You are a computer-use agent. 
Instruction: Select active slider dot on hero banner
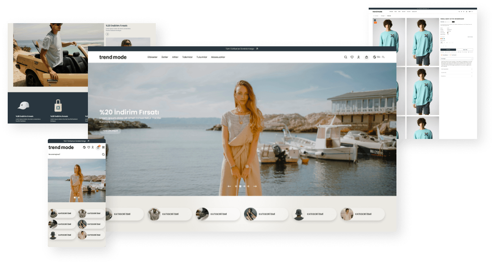pos(240,186)
